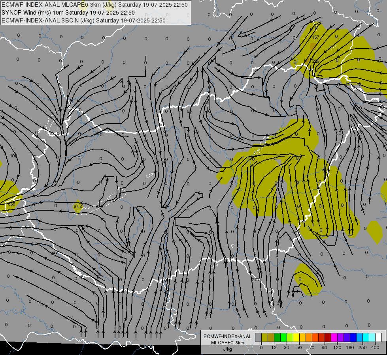
Task: Select the map value '67.2'
Action: tap(78, 206)
